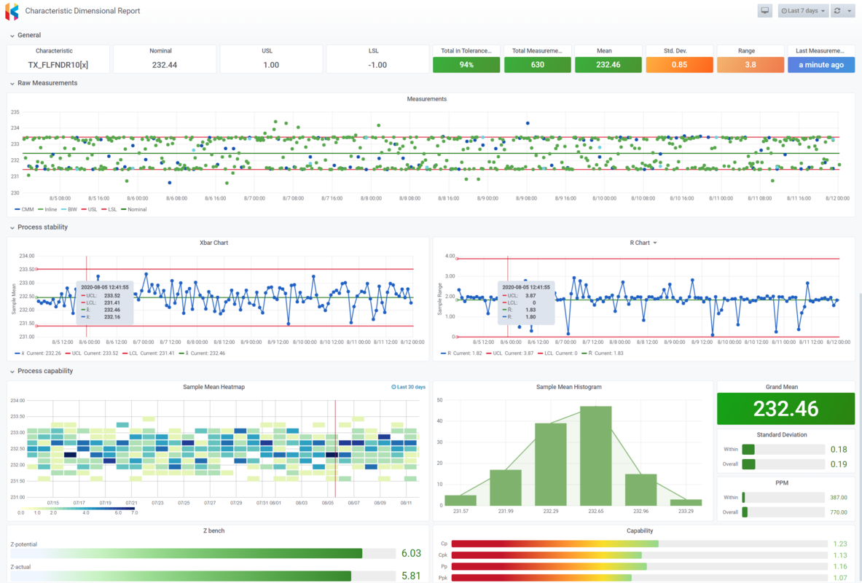
Task: Click Last 30 days heatmap time link
Action: click(409, 387)
